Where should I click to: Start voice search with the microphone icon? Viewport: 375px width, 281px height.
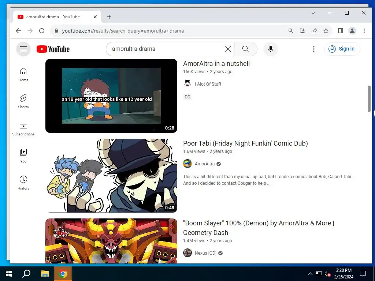(271, 49)
